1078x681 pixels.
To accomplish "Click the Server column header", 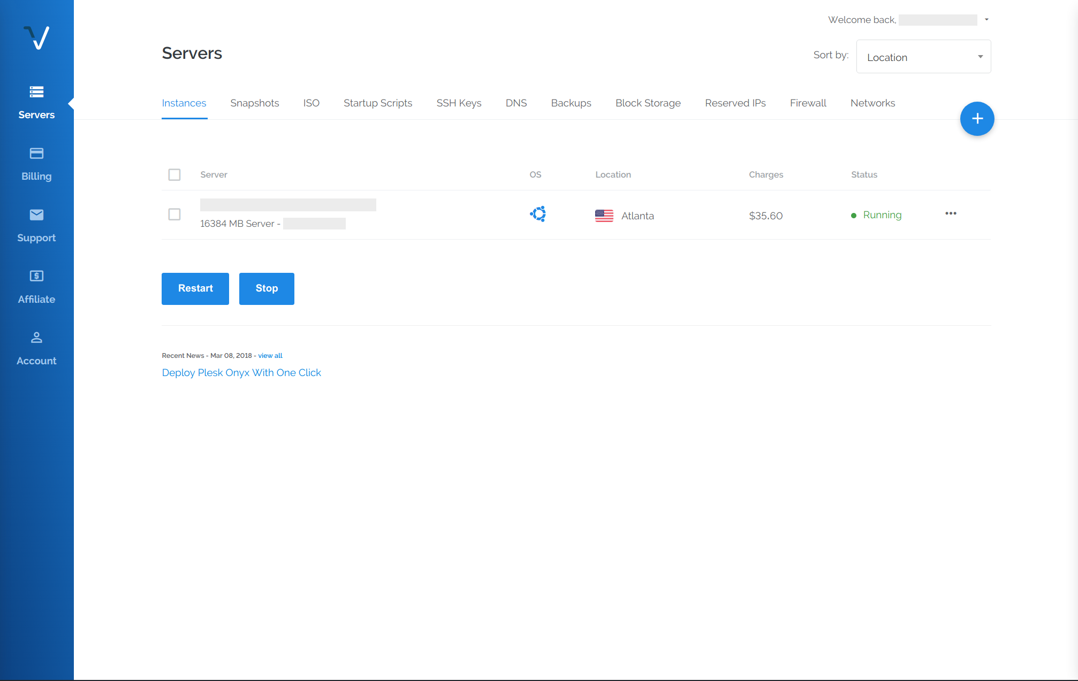I will click(214, 175).
